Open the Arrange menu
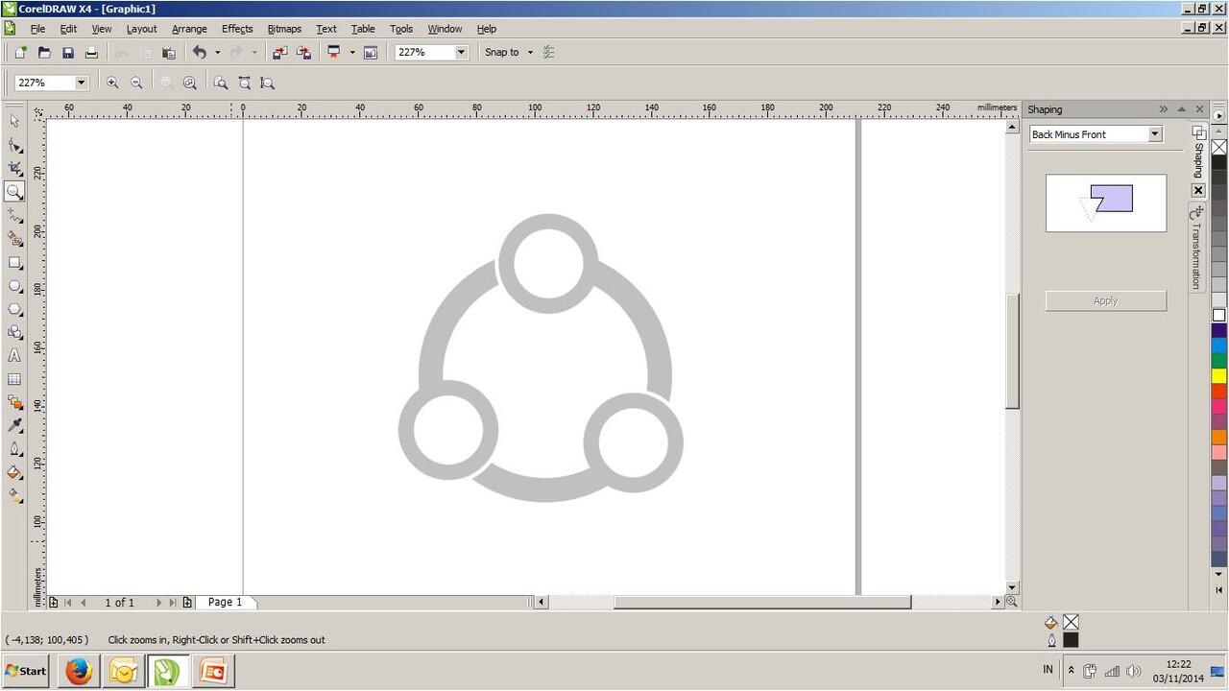 pos(189,29)
